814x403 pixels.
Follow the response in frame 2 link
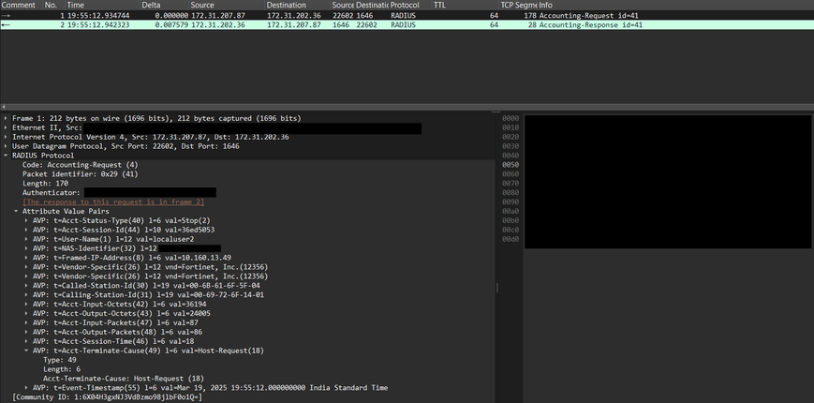(x=113, y=202)
